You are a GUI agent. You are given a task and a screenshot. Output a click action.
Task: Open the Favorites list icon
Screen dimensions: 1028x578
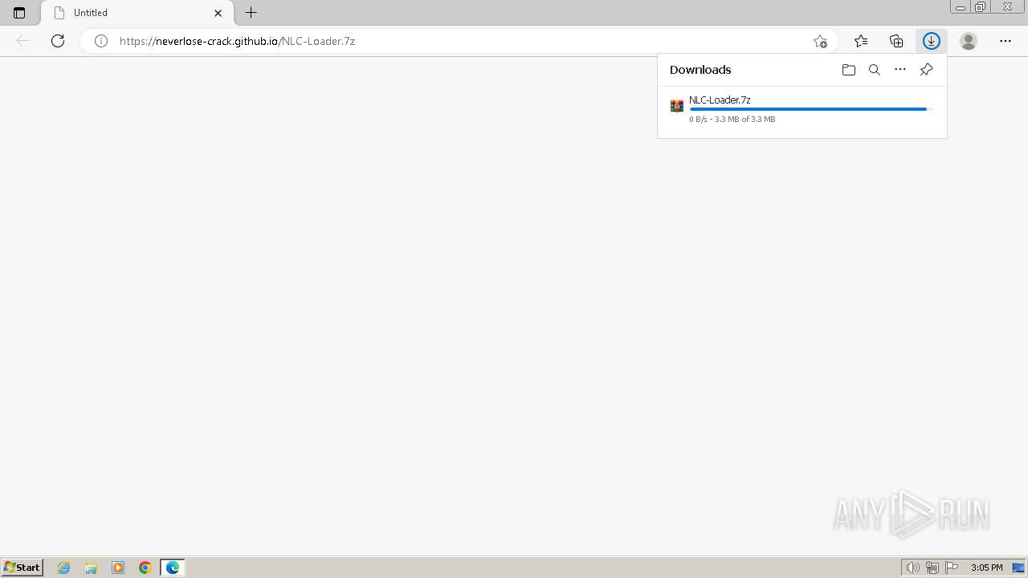pyautogui.click(x=861, y=41)
